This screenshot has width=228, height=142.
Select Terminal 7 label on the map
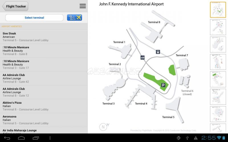(x=182, y=55)
